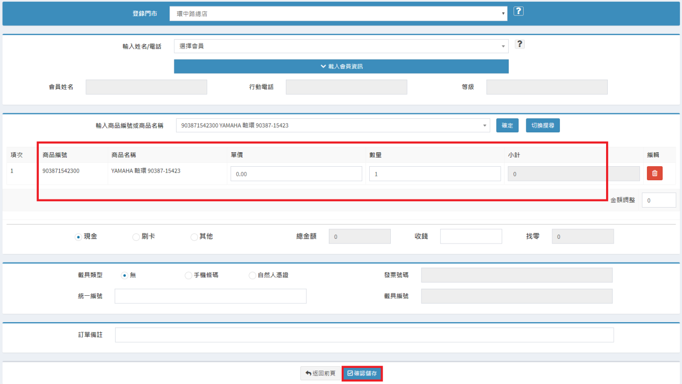Click the red trash delete icon
Screen dimensions: 682x384
click(655, 173)
